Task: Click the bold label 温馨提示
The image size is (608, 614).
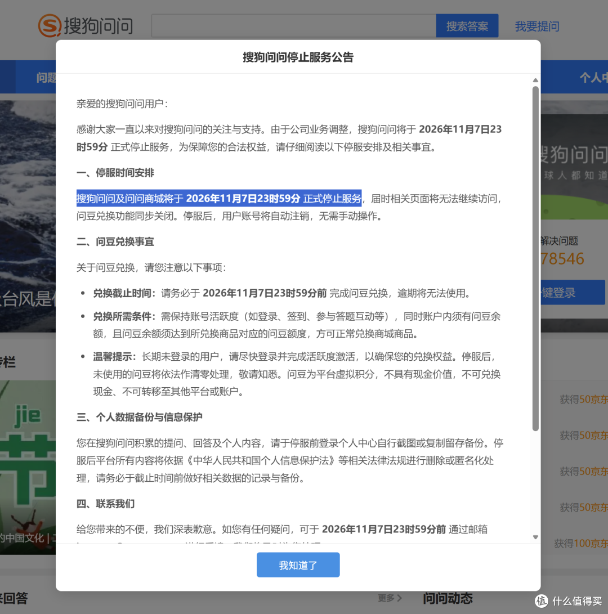Action: click(114, 357)
